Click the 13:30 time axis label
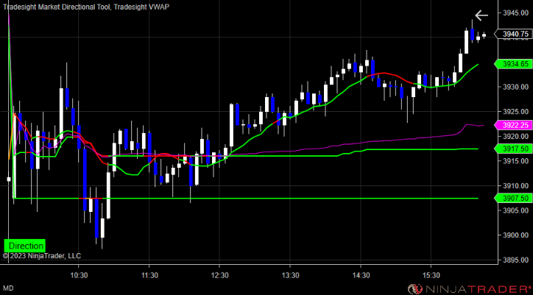Screen dimensions: 533x295 tap(290, 275)
